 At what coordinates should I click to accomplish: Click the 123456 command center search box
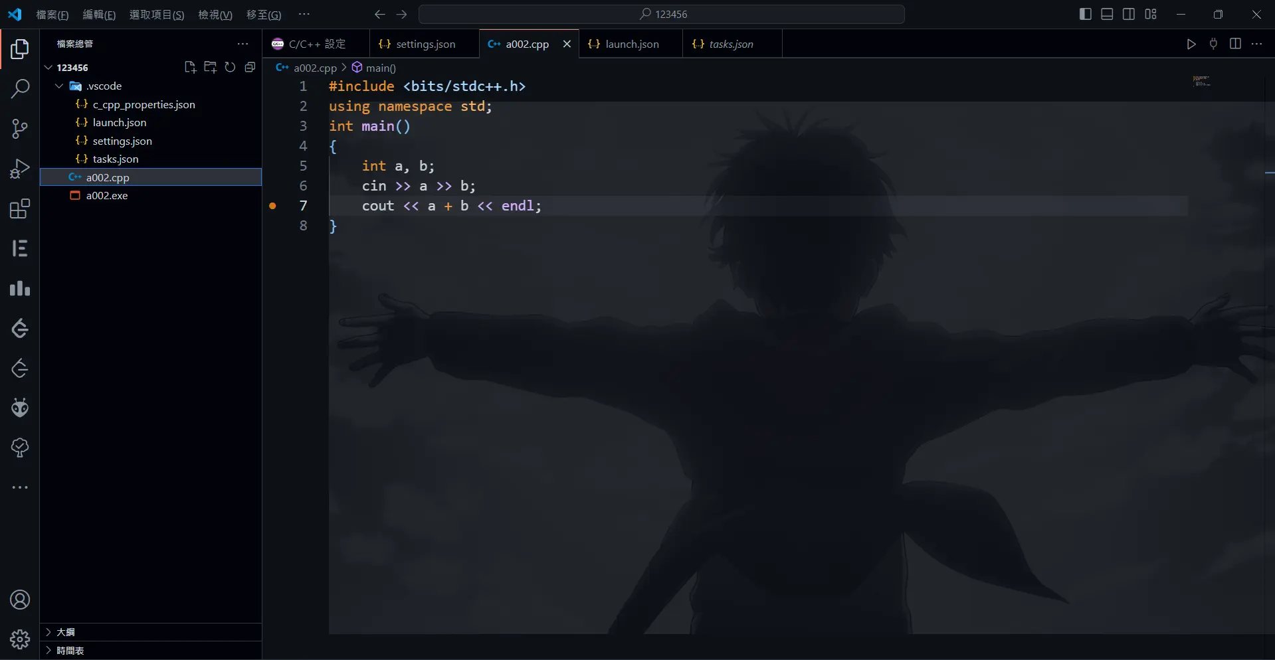(662, 14)
